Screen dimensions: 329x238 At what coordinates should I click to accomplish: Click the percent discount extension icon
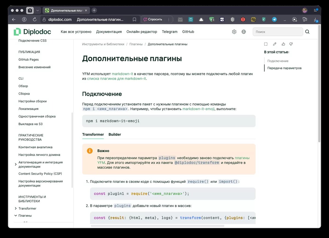pos(254,19)
